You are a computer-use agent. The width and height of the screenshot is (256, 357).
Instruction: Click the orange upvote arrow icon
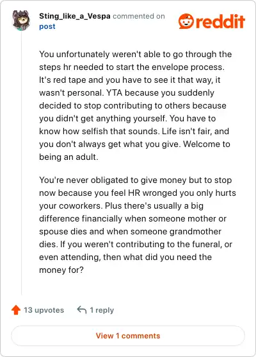pyautogui.click(x=16, y=310)
